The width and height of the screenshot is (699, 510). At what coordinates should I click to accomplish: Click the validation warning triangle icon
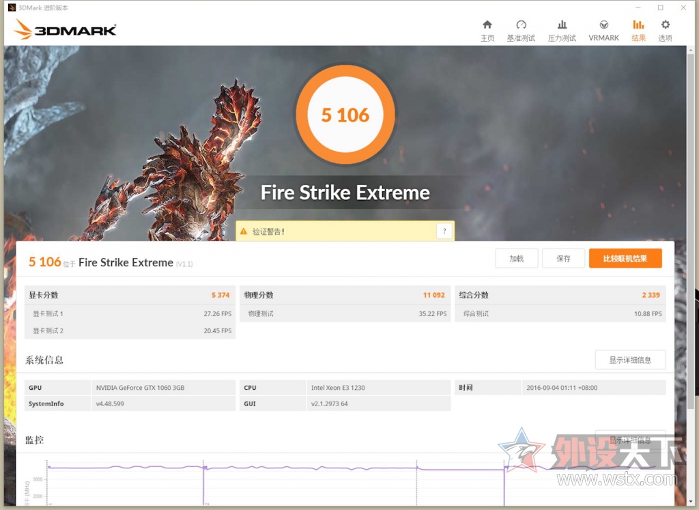[244, 231]
